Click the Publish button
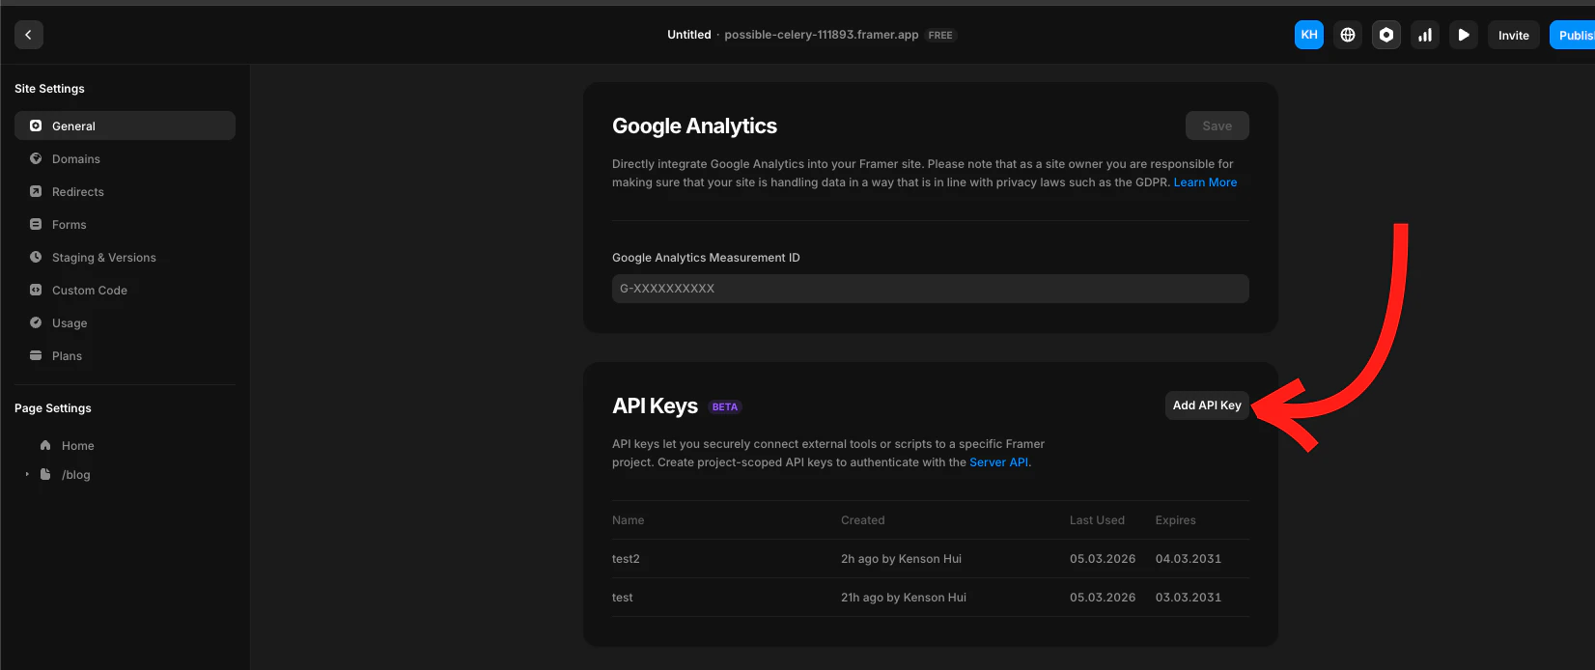Viewport: 1595px width, 670px height. tap(1574, 35)
